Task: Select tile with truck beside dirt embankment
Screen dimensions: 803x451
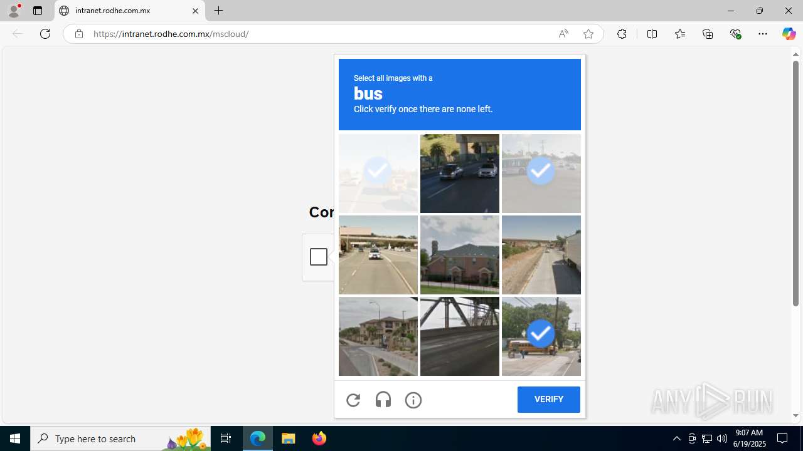Action: 541,255
